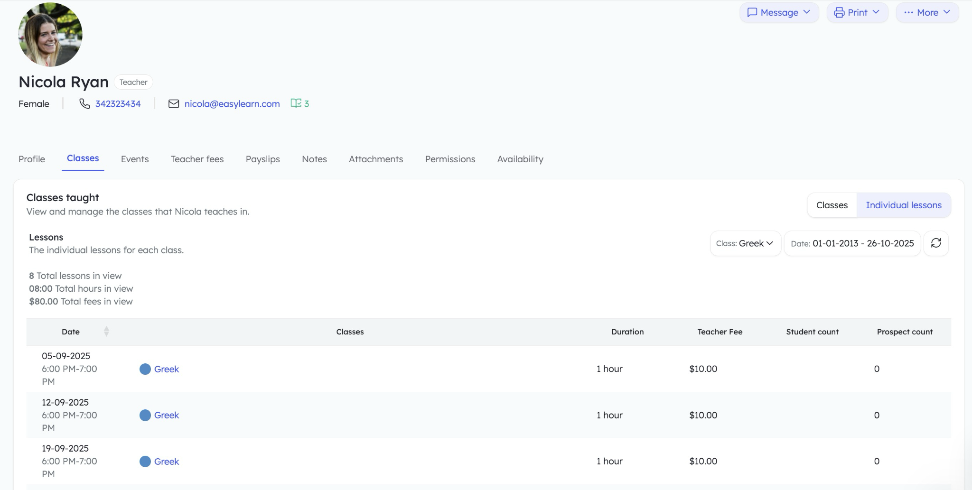Expand the More button dropdown chevron
This screenshot has height=490, width=972.
point(947,12)
